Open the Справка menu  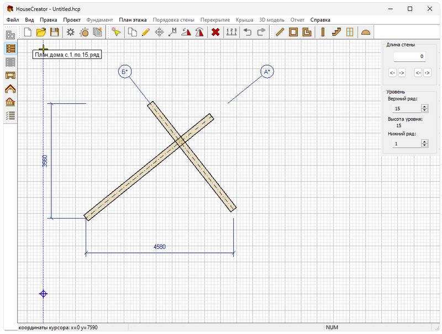pyautogui.click(x=320, y=20)
